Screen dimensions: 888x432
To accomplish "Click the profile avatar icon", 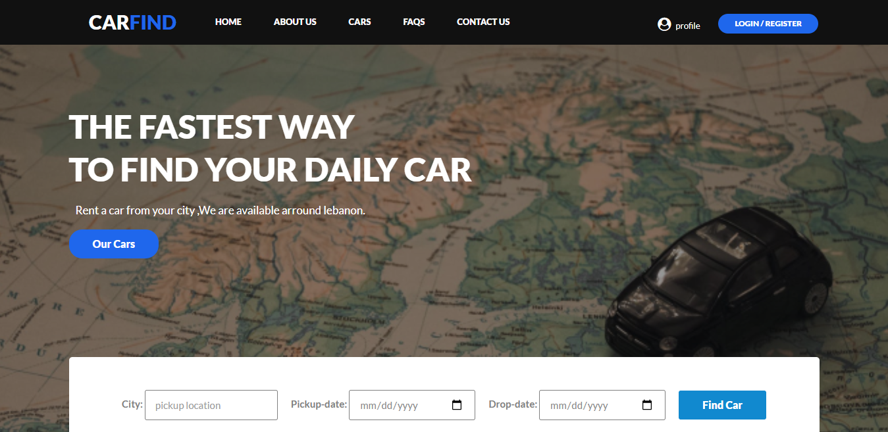I will click(x=664, y=24).
